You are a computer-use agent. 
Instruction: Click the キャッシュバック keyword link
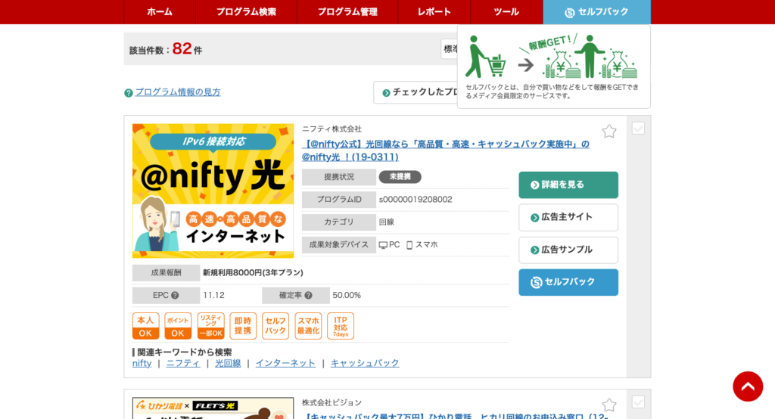click(x=365, y=363)
